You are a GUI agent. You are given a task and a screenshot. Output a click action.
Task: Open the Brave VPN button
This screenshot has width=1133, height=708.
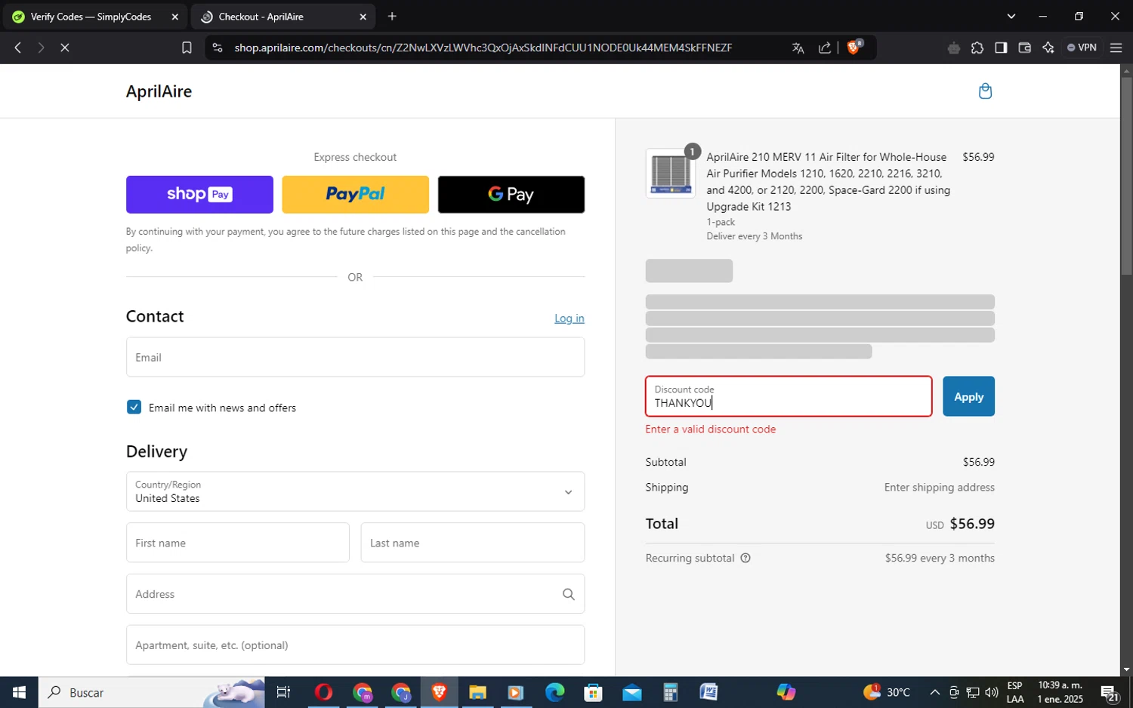coord(1082,48)
